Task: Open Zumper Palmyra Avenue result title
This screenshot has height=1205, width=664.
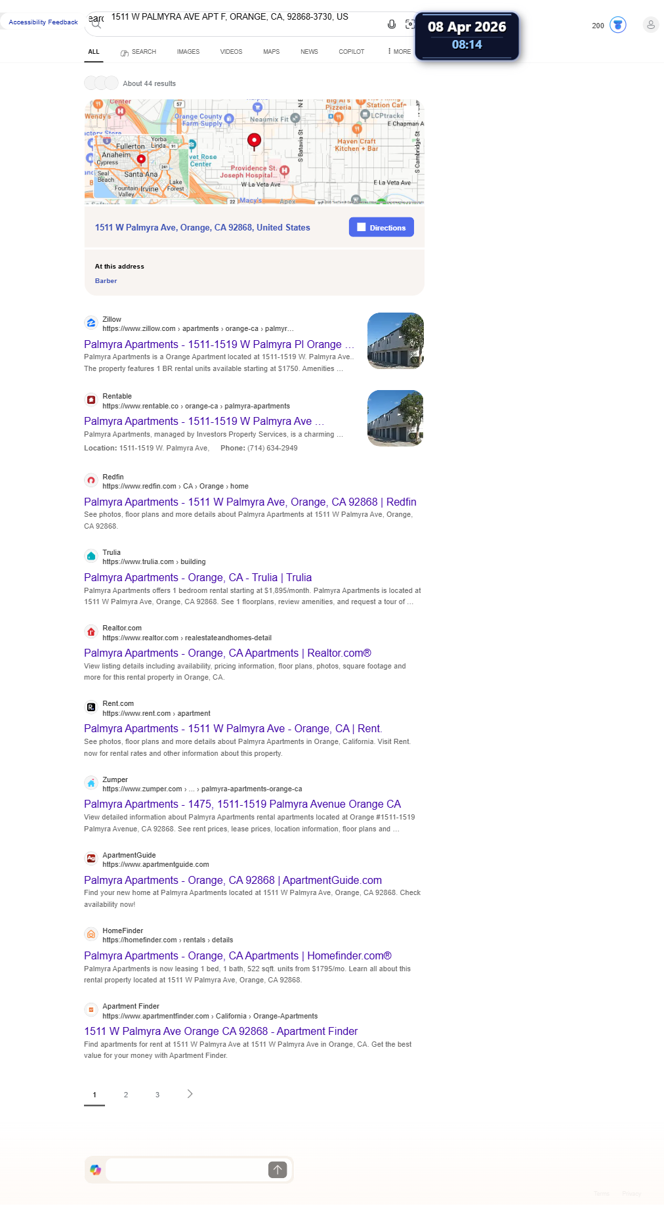Action: pyautogui.click(x=242, y=804)
